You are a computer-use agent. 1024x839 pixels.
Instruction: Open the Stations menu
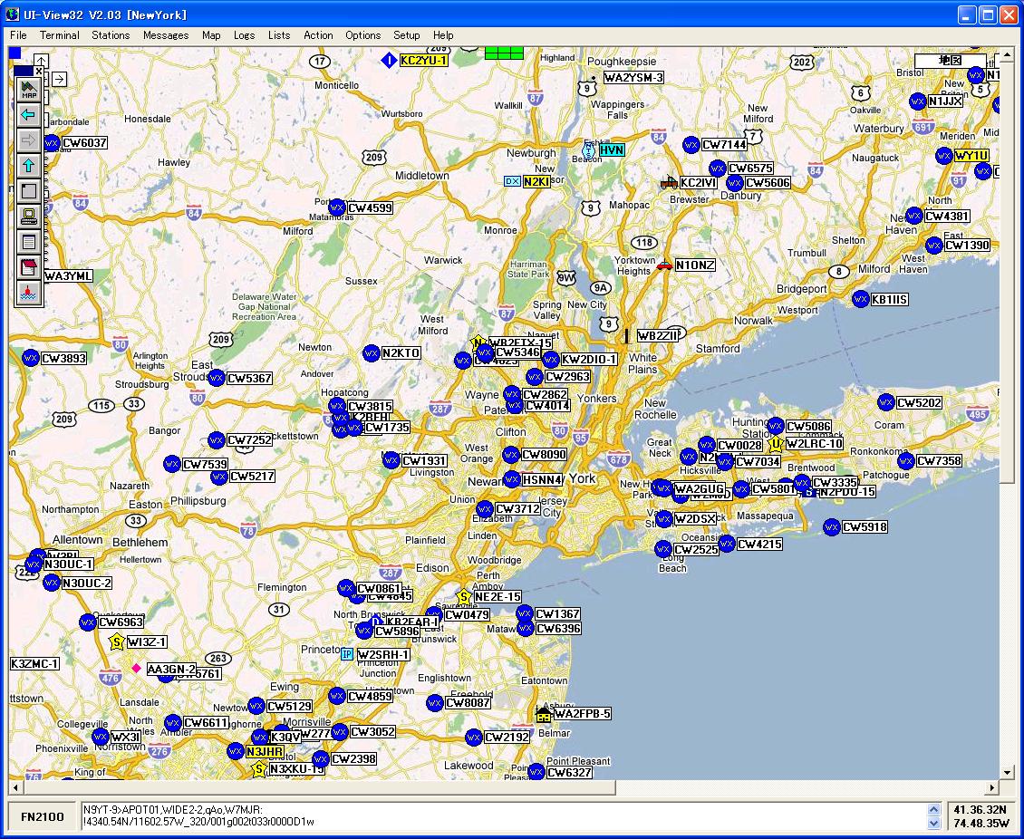[x=111, y=35]
